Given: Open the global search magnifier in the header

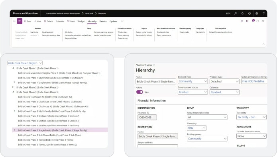Looking at the screenshot, I should [236, 14].
